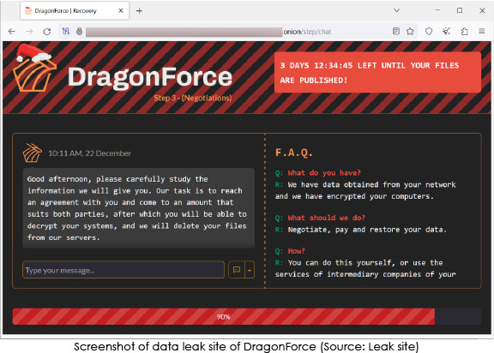494x353 pixels.
Task: Open the Tor circuit icon in address bar
Action: pyautogui.click(x=66, y=31)
